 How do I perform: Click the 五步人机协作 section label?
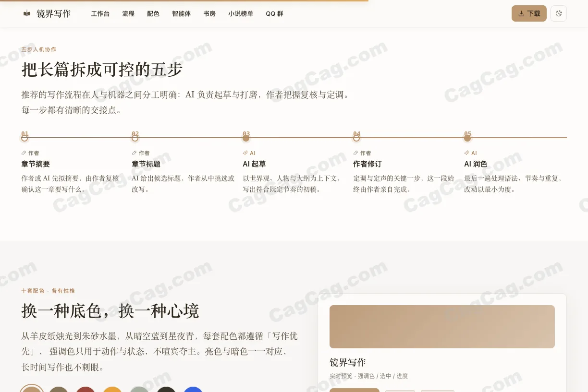point(39,49)
